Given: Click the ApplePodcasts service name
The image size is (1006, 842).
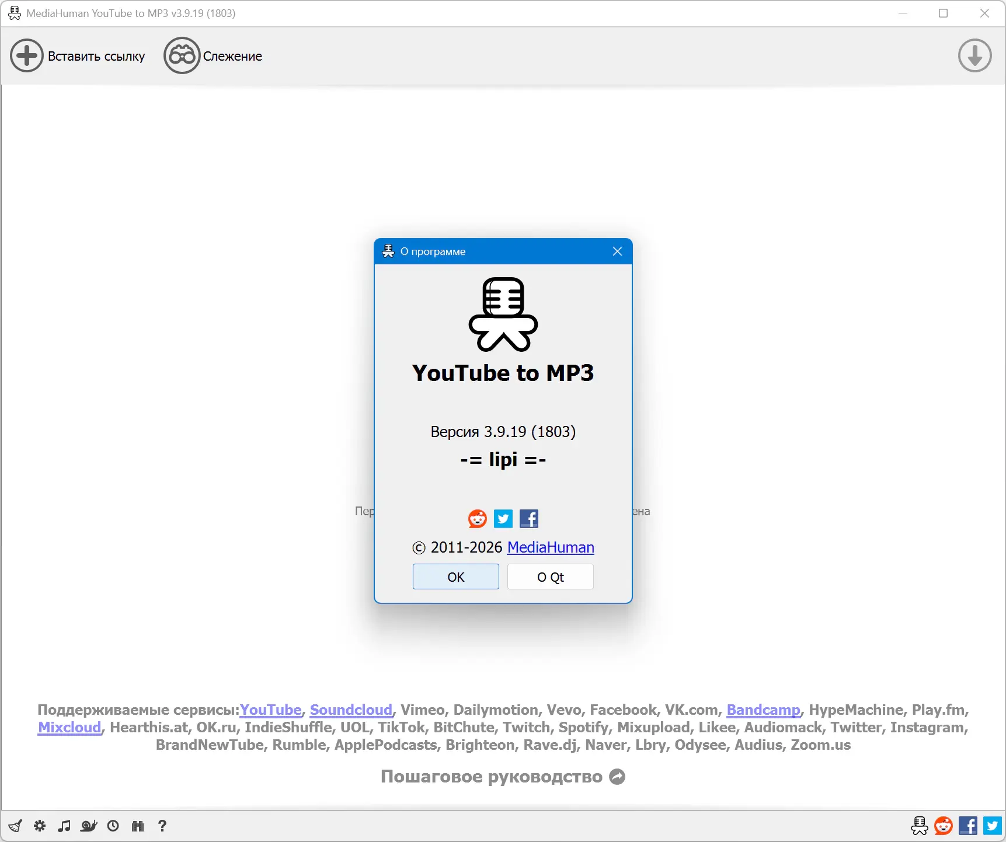Looking at the screenshot, I should [386, 745].
